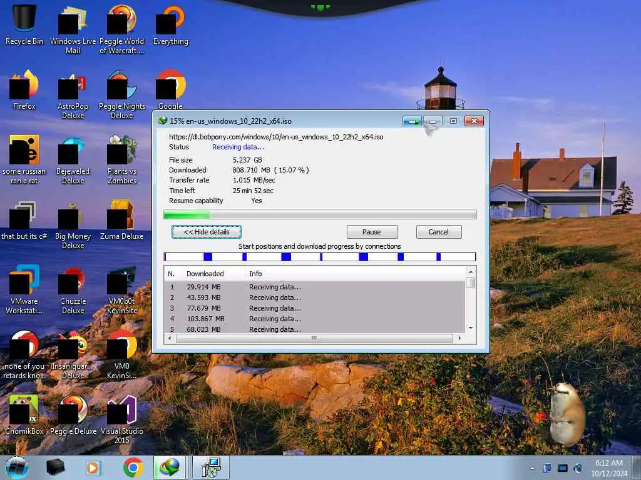The width and height of the screenshot is (641, 480).
Task: Click the volume tray icon
Action: click(578, 468)
